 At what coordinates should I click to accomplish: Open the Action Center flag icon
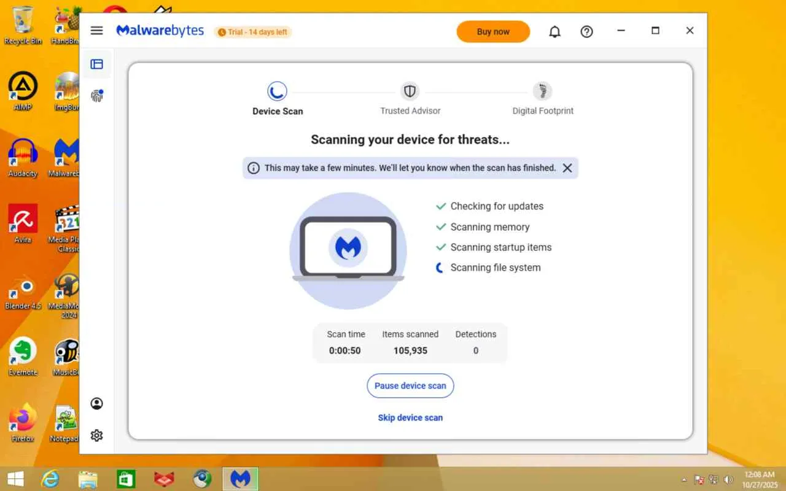(699, 479)
